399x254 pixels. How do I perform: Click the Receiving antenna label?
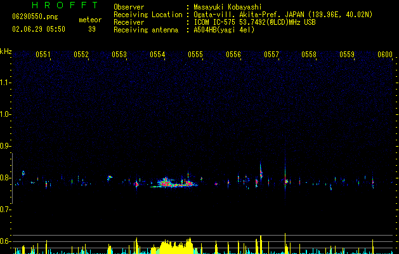click(146, 30)
